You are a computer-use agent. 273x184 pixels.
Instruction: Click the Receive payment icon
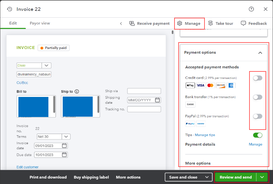132,23
